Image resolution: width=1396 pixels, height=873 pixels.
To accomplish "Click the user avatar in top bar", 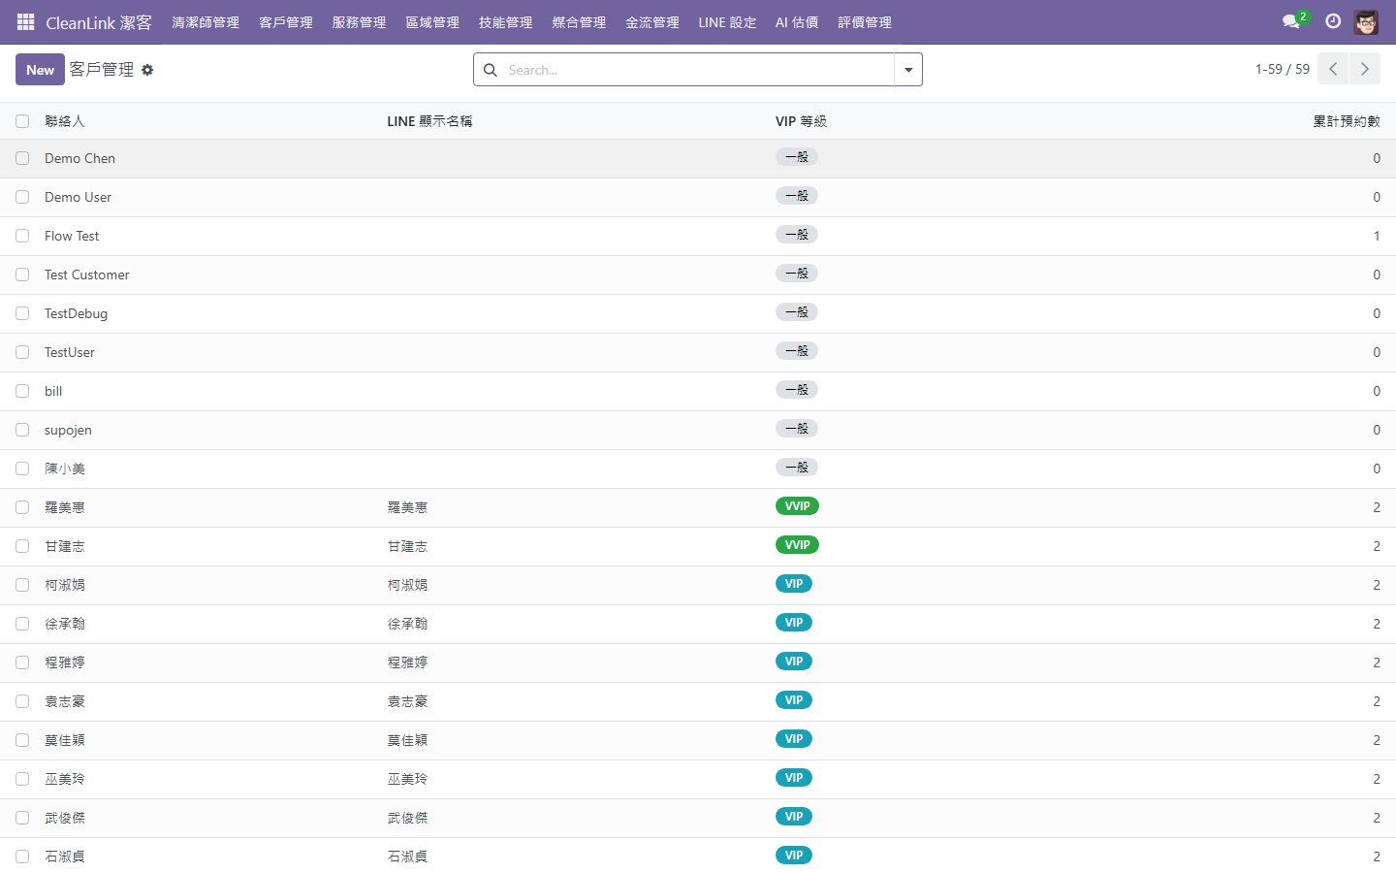I will (x=1366, y=21).
